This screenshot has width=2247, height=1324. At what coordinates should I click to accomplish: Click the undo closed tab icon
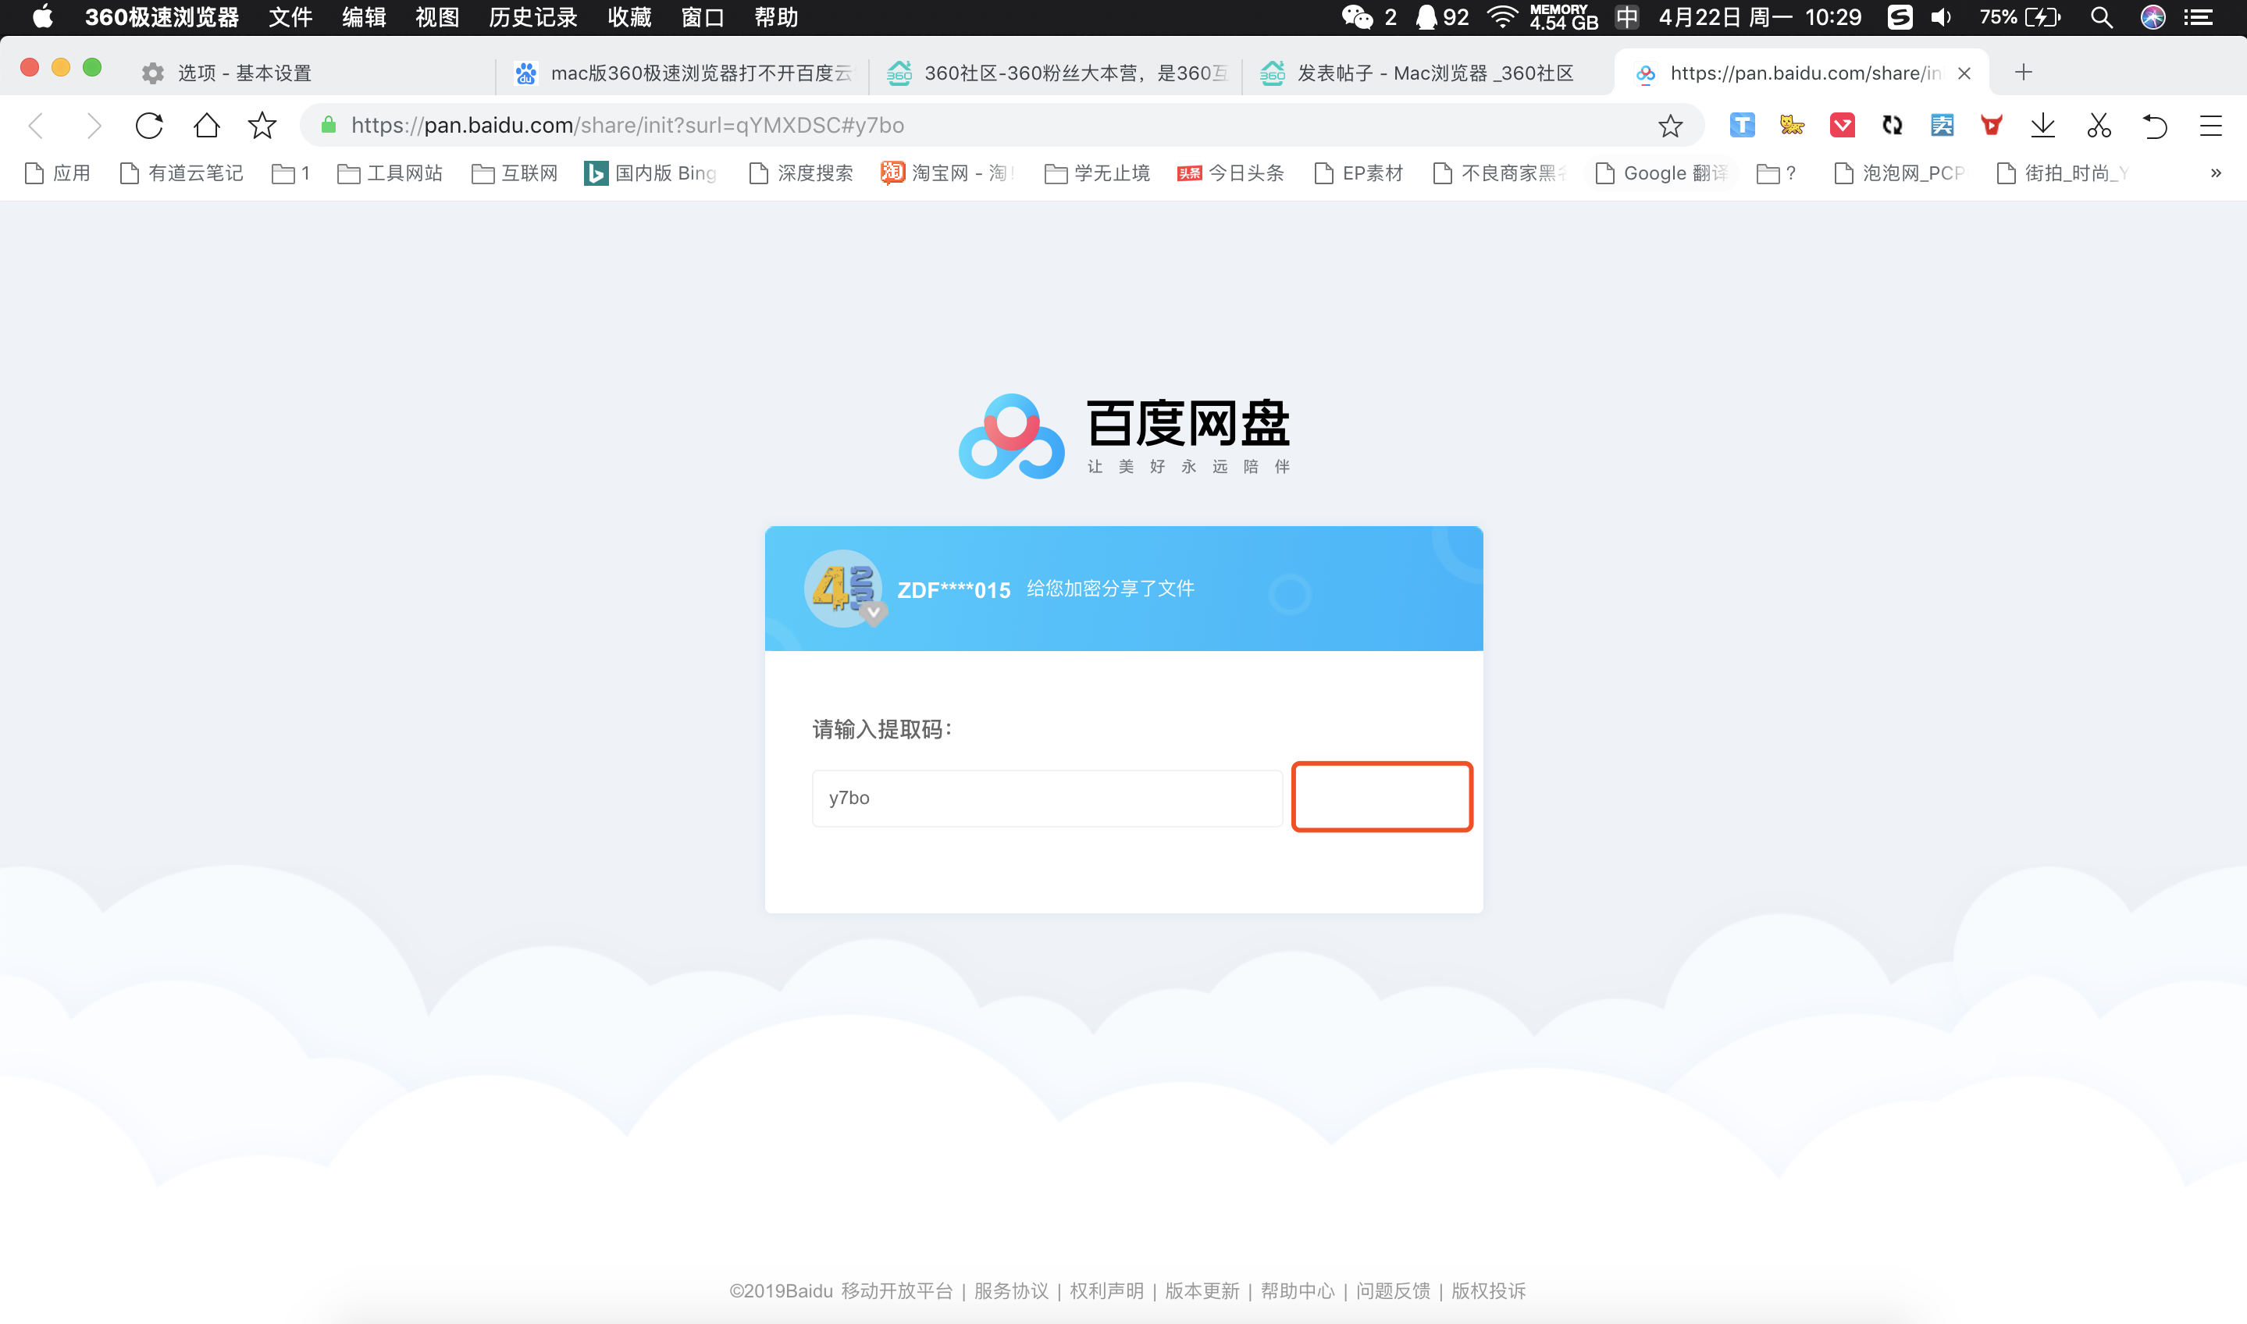click(x=2154, y=126)
